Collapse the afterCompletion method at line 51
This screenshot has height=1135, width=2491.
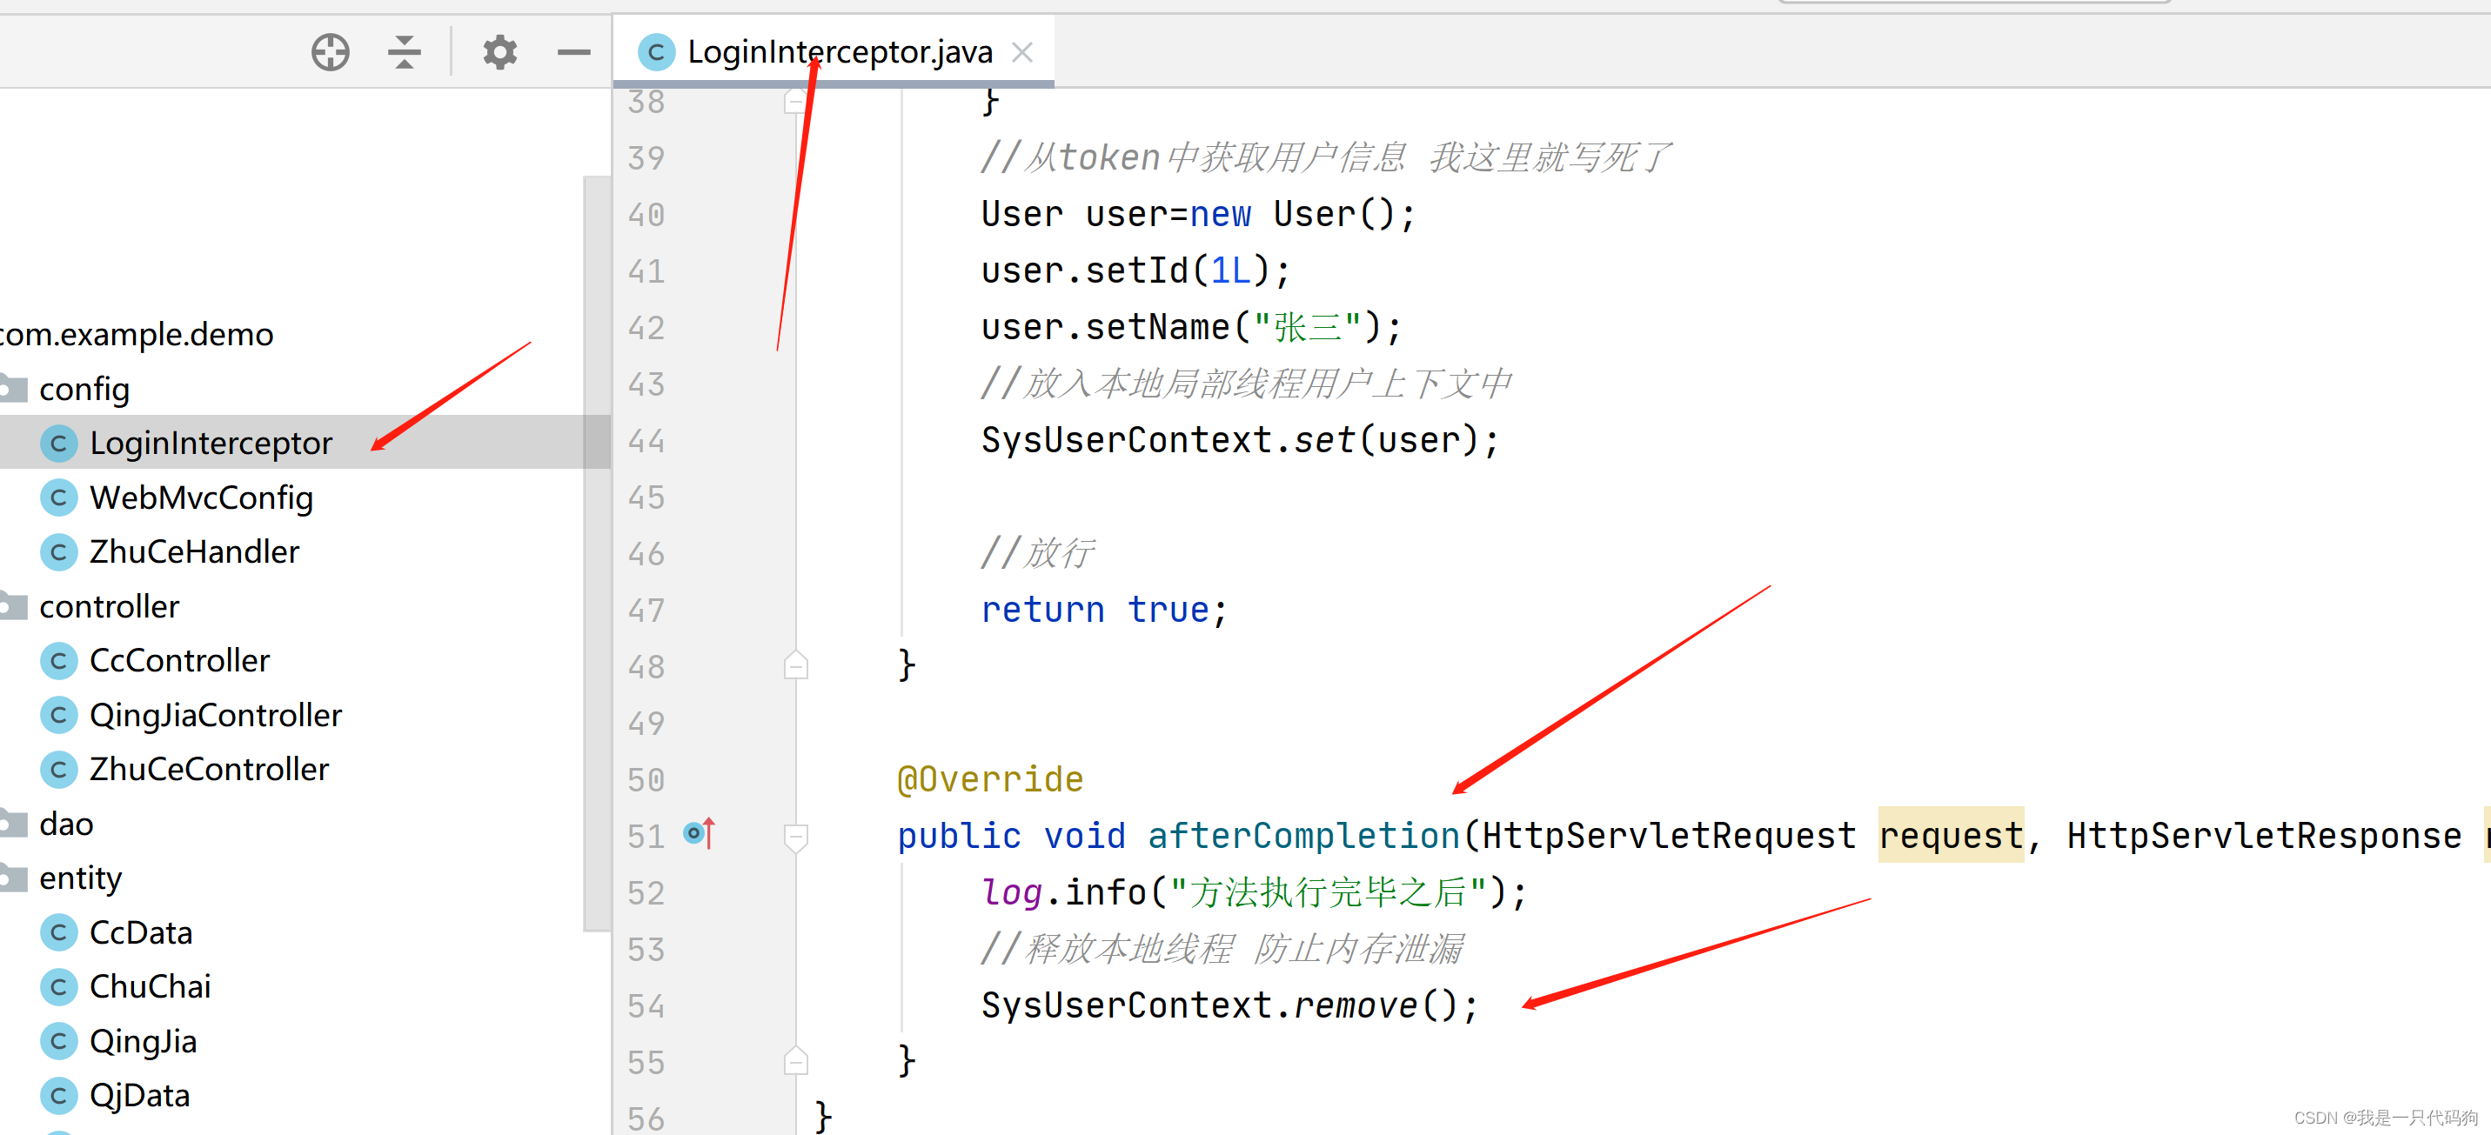point(796,837)
